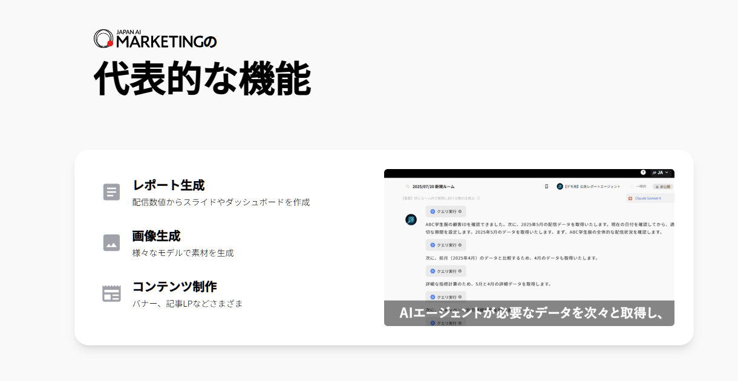Click the AIエージェント caption overlay on the video
The image size is (738, 381).
click(x=529, y=312)
